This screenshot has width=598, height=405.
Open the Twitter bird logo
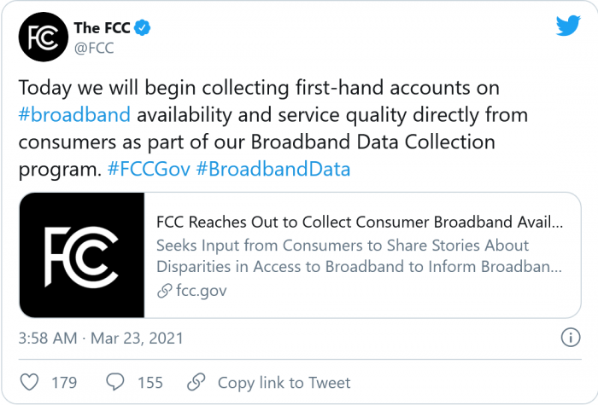tap(568, 26)
